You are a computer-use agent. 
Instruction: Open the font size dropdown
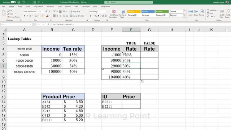click(x=44, y=12)
